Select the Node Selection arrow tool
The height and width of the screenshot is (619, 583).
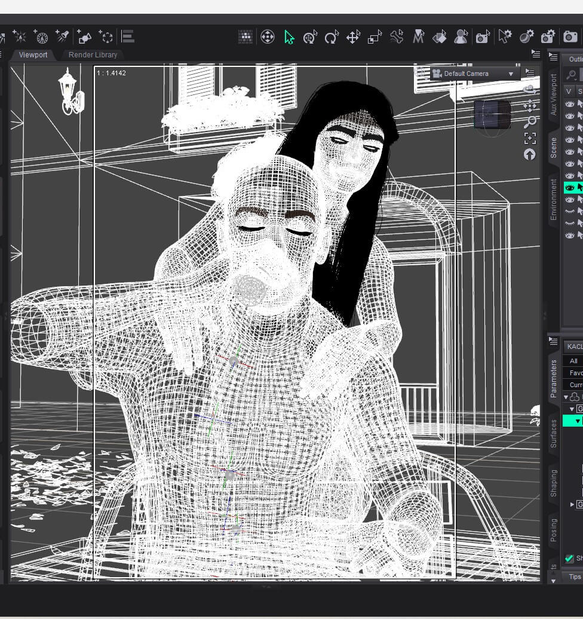289,38
